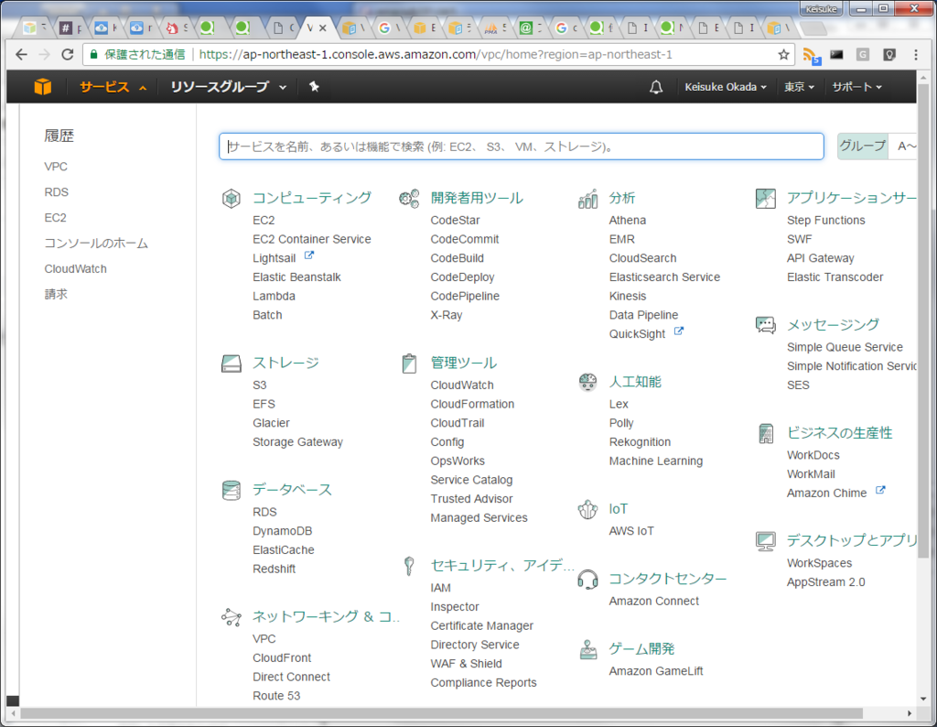The width and height of the screenshot is (937, 727).
Task: Open Athena analytics service
Action: tap(628, 220)
